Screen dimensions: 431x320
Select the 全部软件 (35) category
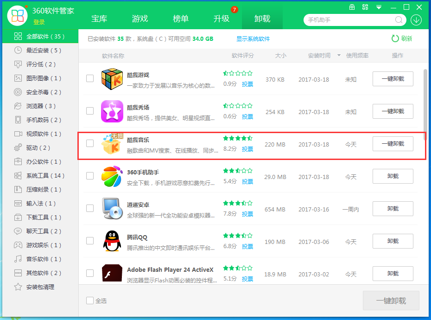point(40,36)
